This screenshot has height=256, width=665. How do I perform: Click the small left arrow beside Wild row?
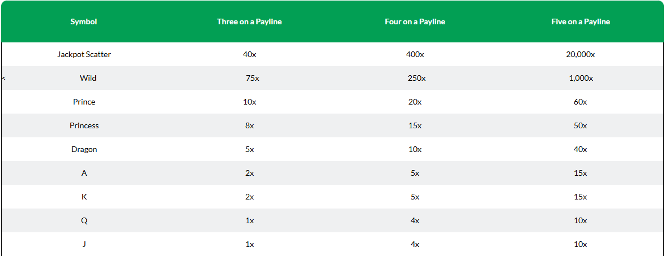tap(3, 79)
